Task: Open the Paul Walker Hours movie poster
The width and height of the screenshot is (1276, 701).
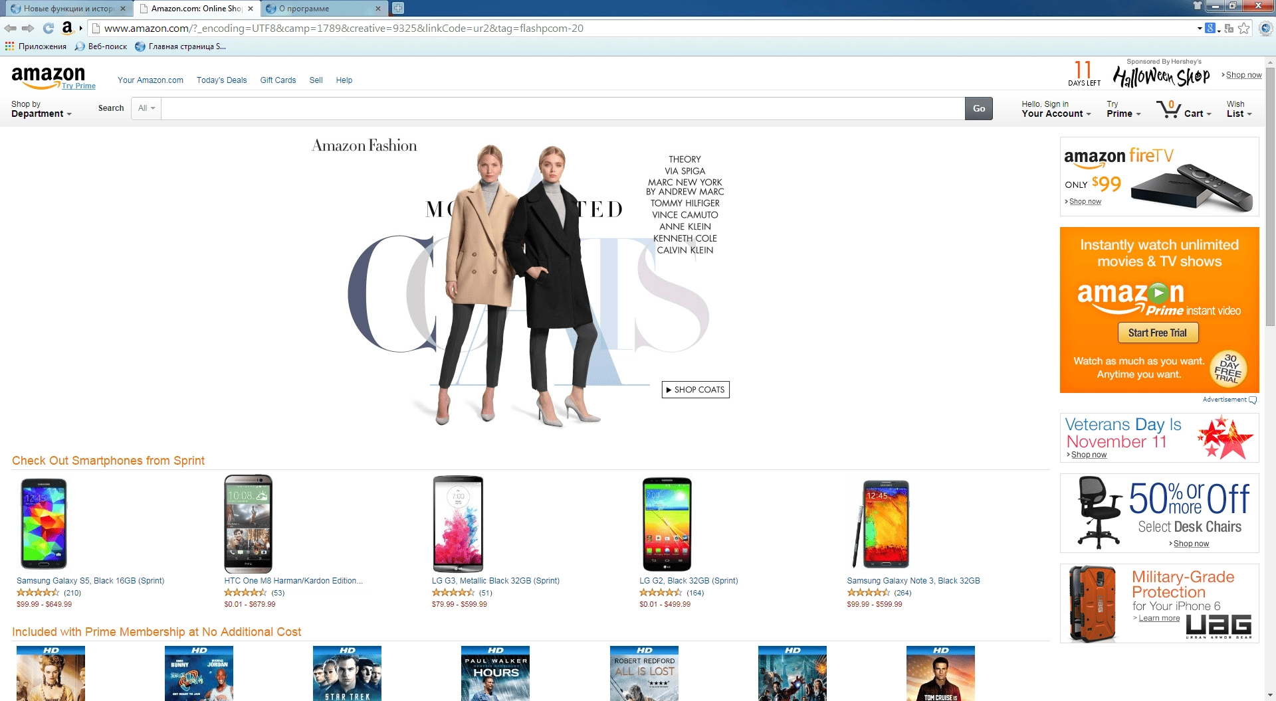Action: pyautogui.click(x=495, y=673)
